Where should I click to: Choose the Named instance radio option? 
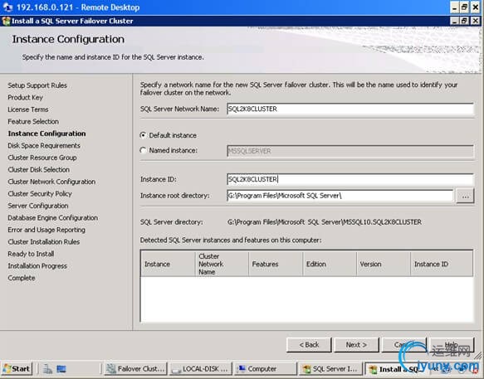(x=143, y=150)
